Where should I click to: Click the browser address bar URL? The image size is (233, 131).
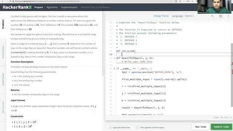(47, 1)
